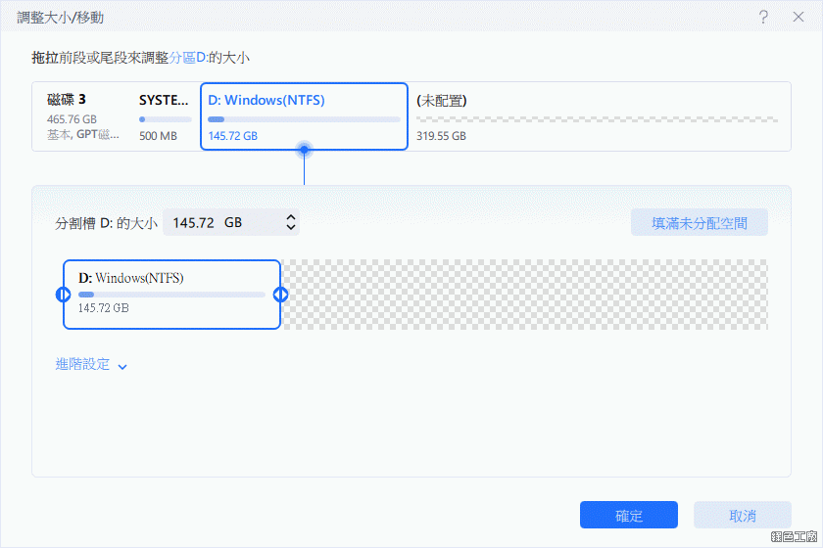Viewport: 823px width, 548px height.
Task: Select the 未配置 319.55 GB space
Action: [x=596, y=116]
